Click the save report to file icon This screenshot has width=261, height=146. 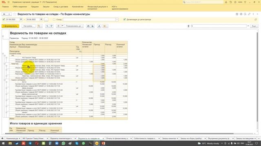click(x=99, y=26)
